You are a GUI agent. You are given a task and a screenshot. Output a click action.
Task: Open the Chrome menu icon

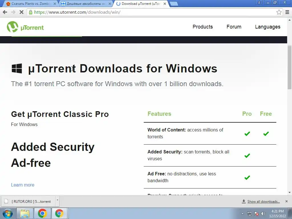[x=287, y=12]
